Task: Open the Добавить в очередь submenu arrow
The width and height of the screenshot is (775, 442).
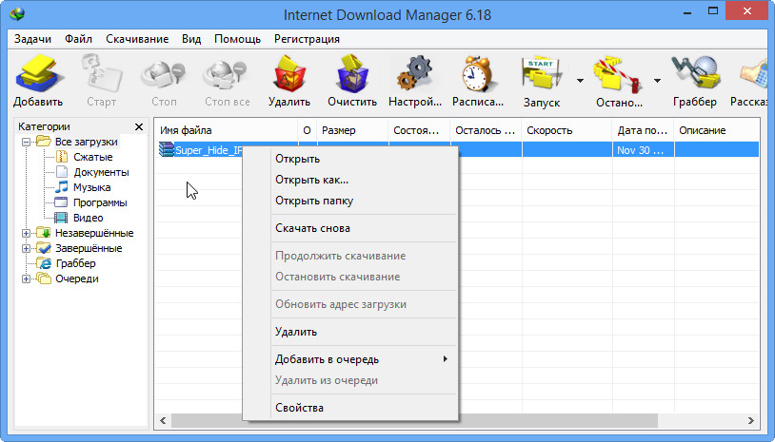Action: [x=446, y=358]
